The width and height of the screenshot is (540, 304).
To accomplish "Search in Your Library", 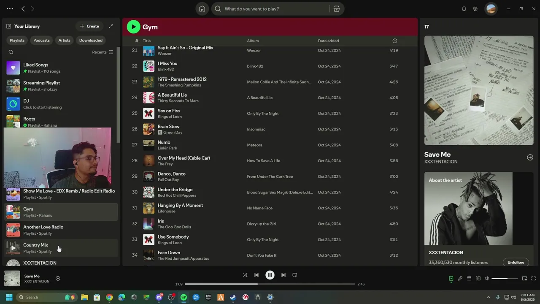I will (11, 52).
